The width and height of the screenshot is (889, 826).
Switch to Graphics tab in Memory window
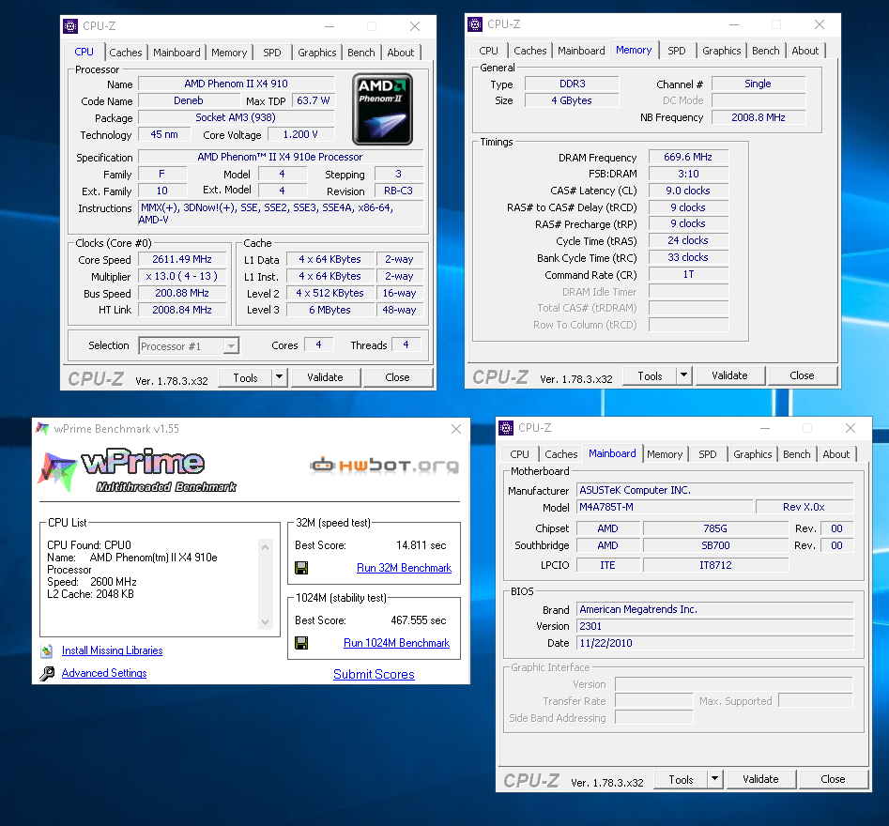[x=721, y=51]
